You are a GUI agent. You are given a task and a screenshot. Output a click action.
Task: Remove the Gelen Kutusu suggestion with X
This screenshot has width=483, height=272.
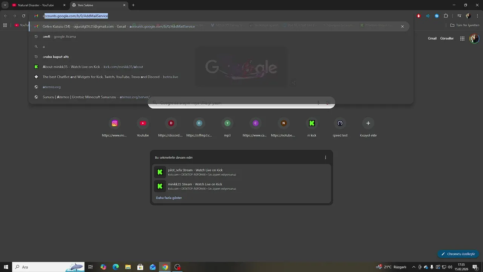pyautogui.click(x=402, y=26)
